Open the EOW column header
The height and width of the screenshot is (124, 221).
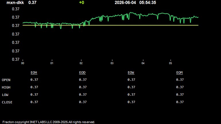(x=131, y=72)
